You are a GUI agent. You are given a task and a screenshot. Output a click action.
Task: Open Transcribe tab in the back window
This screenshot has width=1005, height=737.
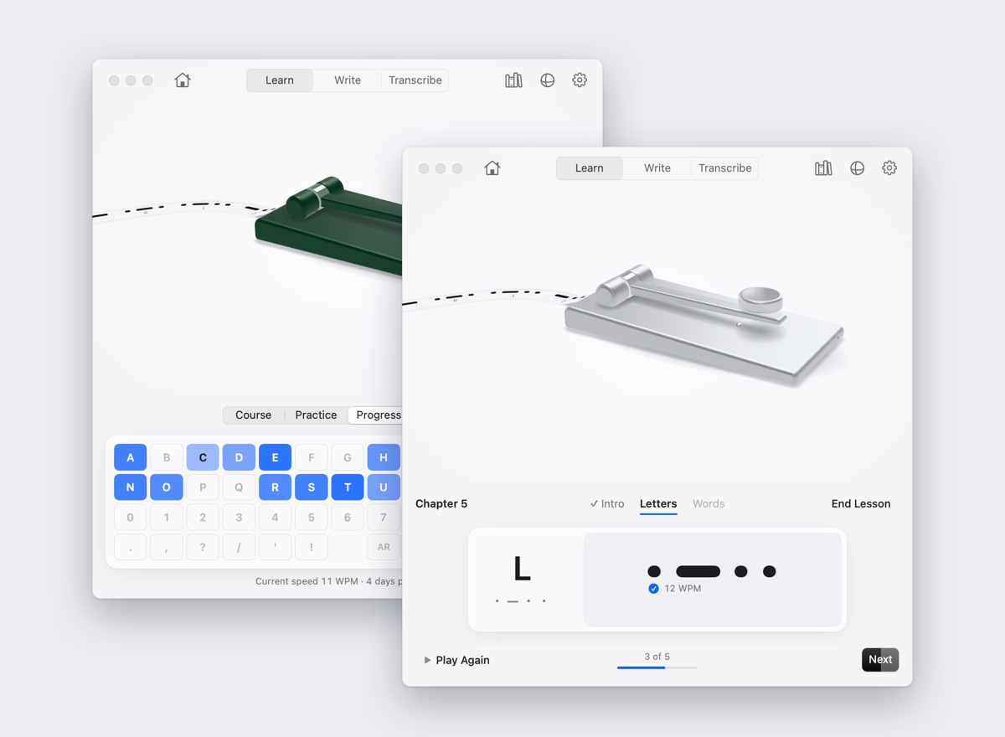pos(415,80)
